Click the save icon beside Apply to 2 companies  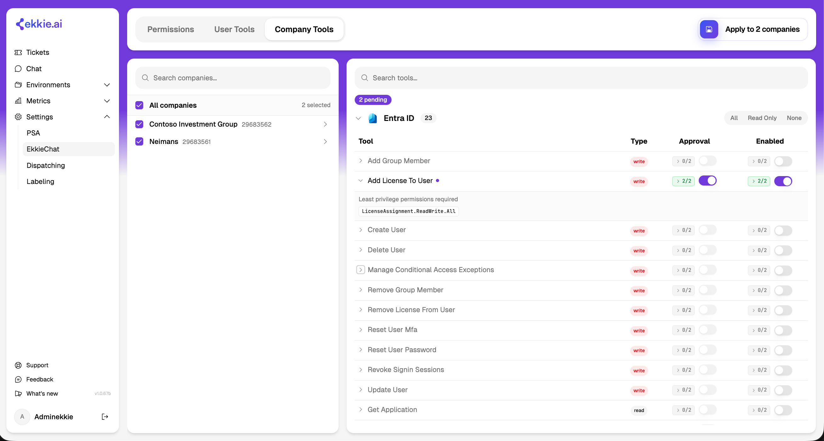pyautogui.click(x=709, y=29)
